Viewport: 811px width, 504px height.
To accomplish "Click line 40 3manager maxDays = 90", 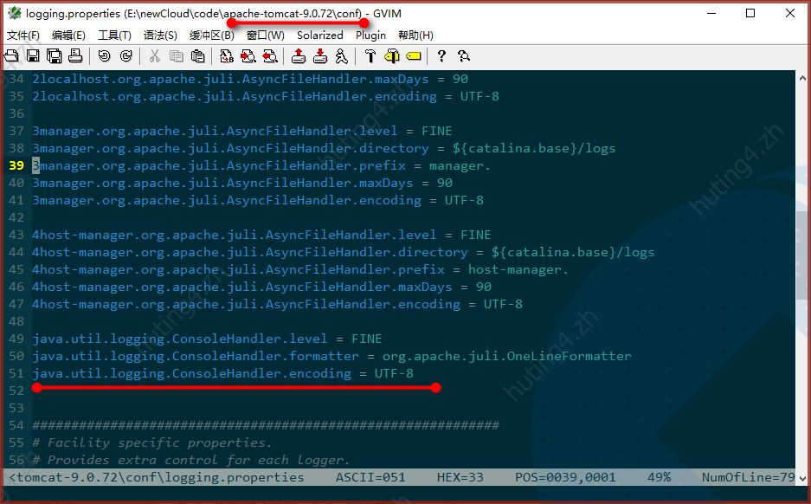I will coord(242,184).
